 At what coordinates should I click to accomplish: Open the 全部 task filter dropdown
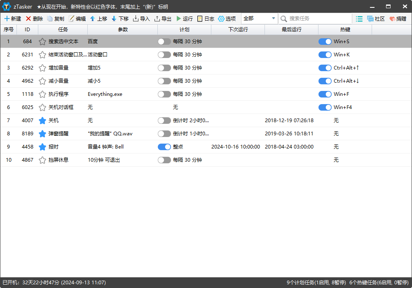[259, 19]
